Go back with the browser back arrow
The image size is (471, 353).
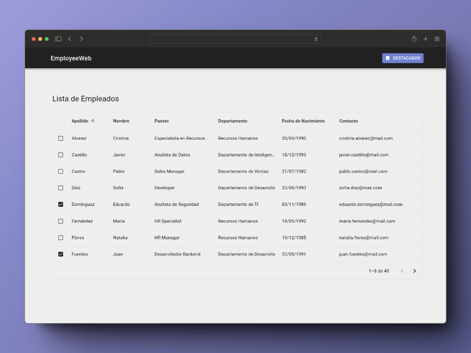(70, 39)
